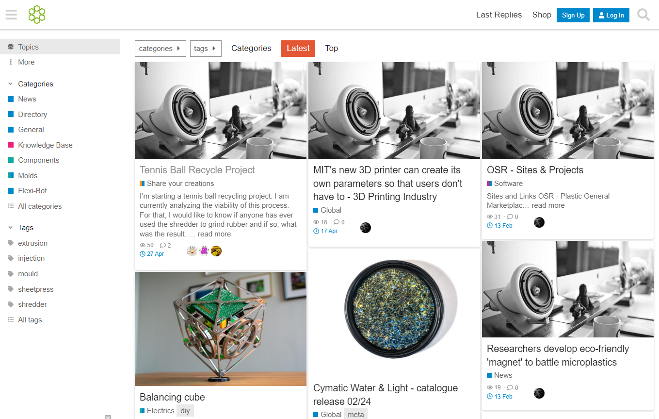This screenshot has width=659, height=419.
Task: Select the shredder tag icon
Action: (11, 304)
